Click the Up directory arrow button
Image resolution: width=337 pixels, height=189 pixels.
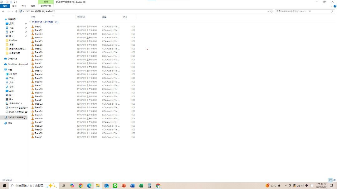click(x=16, y=11)
